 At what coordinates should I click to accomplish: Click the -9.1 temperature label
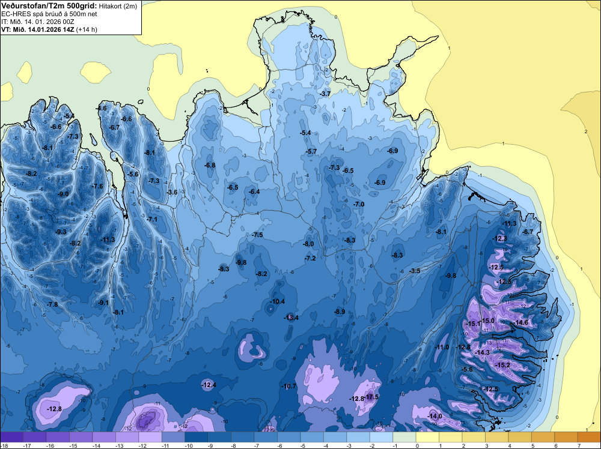[x=103, y=303]
